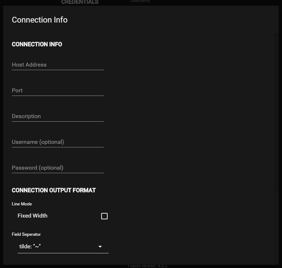Focus the Port input field
This screenshot has width=282, height=268.
[x=57, y=91]
